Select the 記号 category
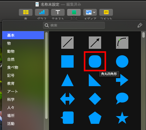The image size is (146, 130). [23, 75]
